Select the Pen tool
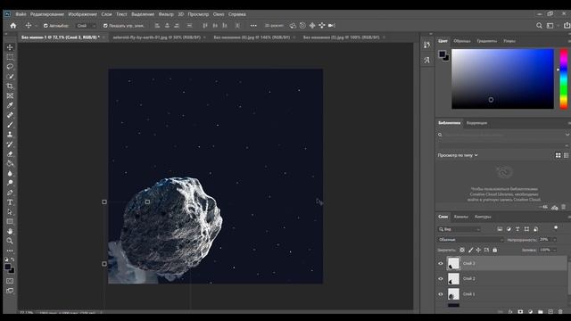 pos(10,193)
